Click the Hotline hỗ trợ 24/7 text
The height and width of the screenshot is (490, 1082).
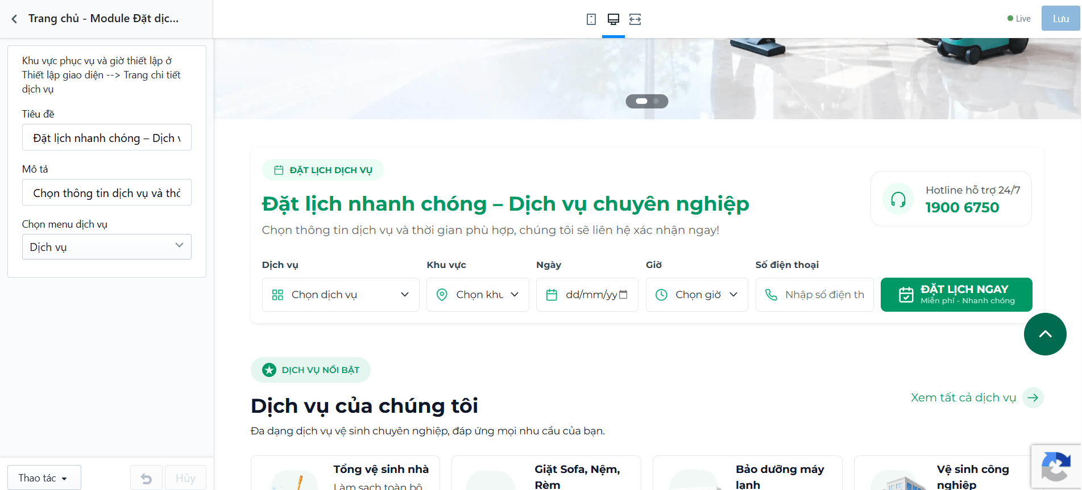[973, 190]
